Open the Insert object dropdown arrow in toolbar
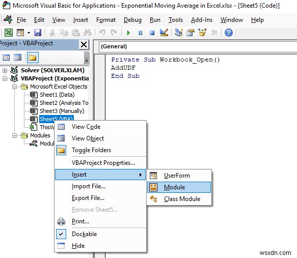 tap(29, 33)
